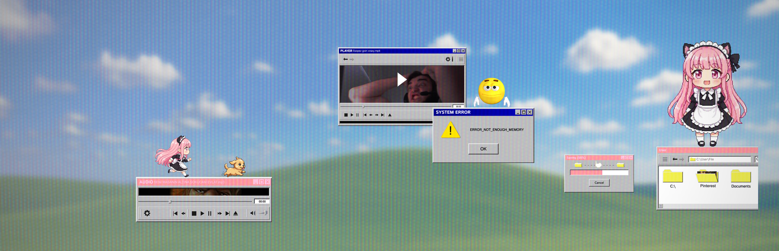The image size is (779, 251).
Task: Open the C:\ folder
Action: [x=673, y=179]
